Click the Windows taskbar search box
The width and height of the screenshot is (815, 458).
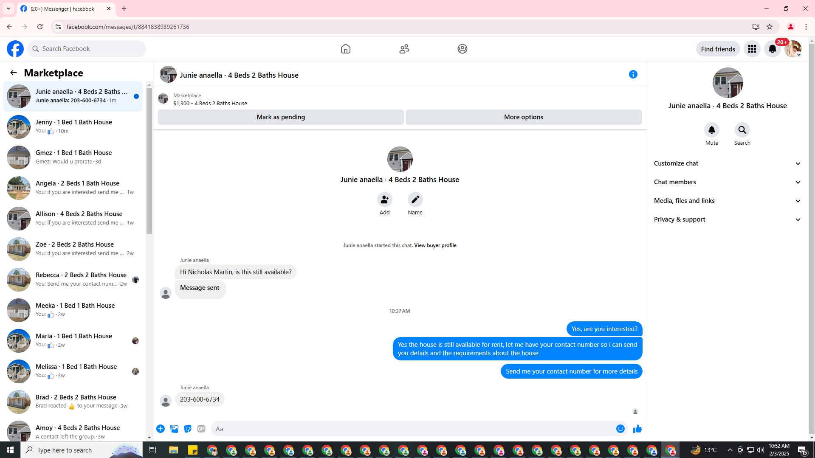(82, 450)
